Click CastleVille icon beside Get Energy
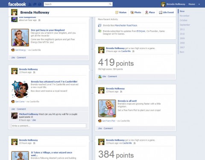Image resolution: width=205 pixels, height=160 pixels. click(13, 50)
